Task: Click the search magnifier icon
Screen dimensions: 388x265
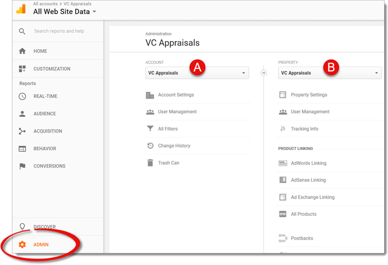Action: tap(22, 31)
